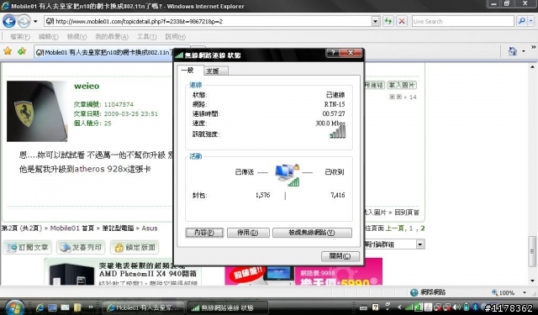Click the 友善列印 button
538x315 pixels.
pos(81,247)
